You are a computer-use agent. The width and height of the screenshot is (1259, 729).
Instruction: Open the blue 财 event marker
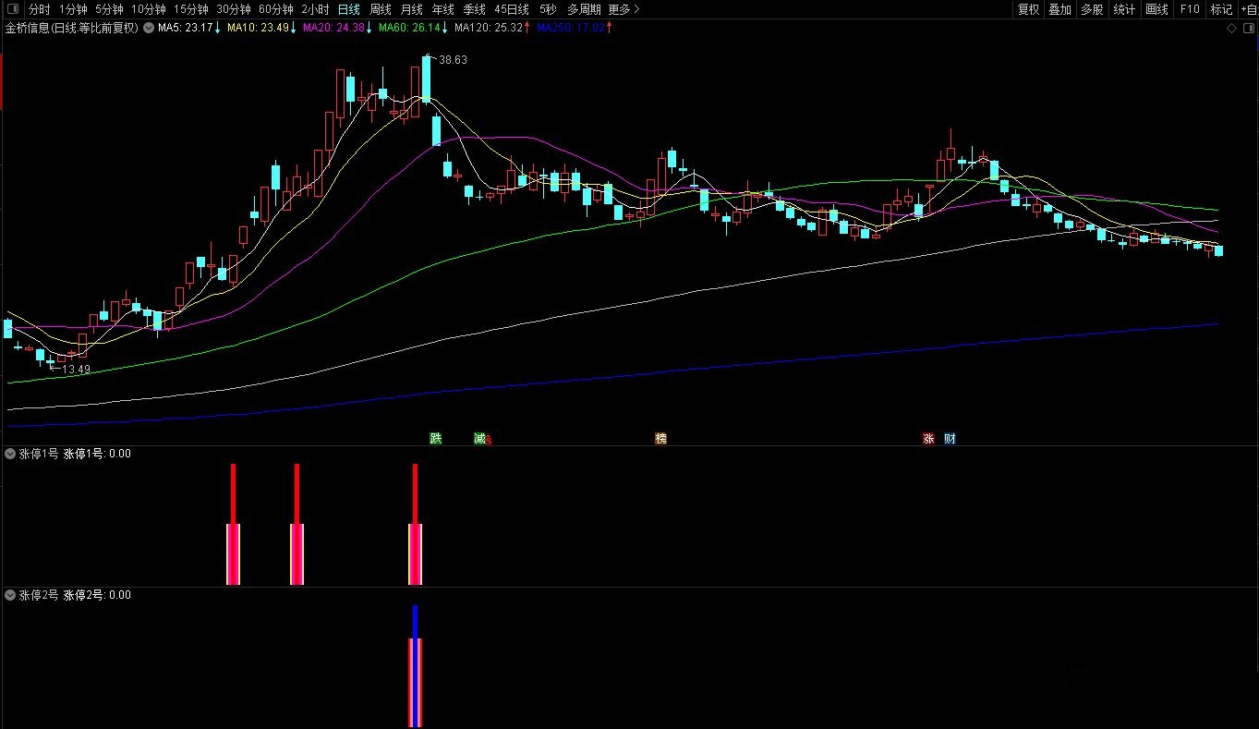[x=950, y=438]
